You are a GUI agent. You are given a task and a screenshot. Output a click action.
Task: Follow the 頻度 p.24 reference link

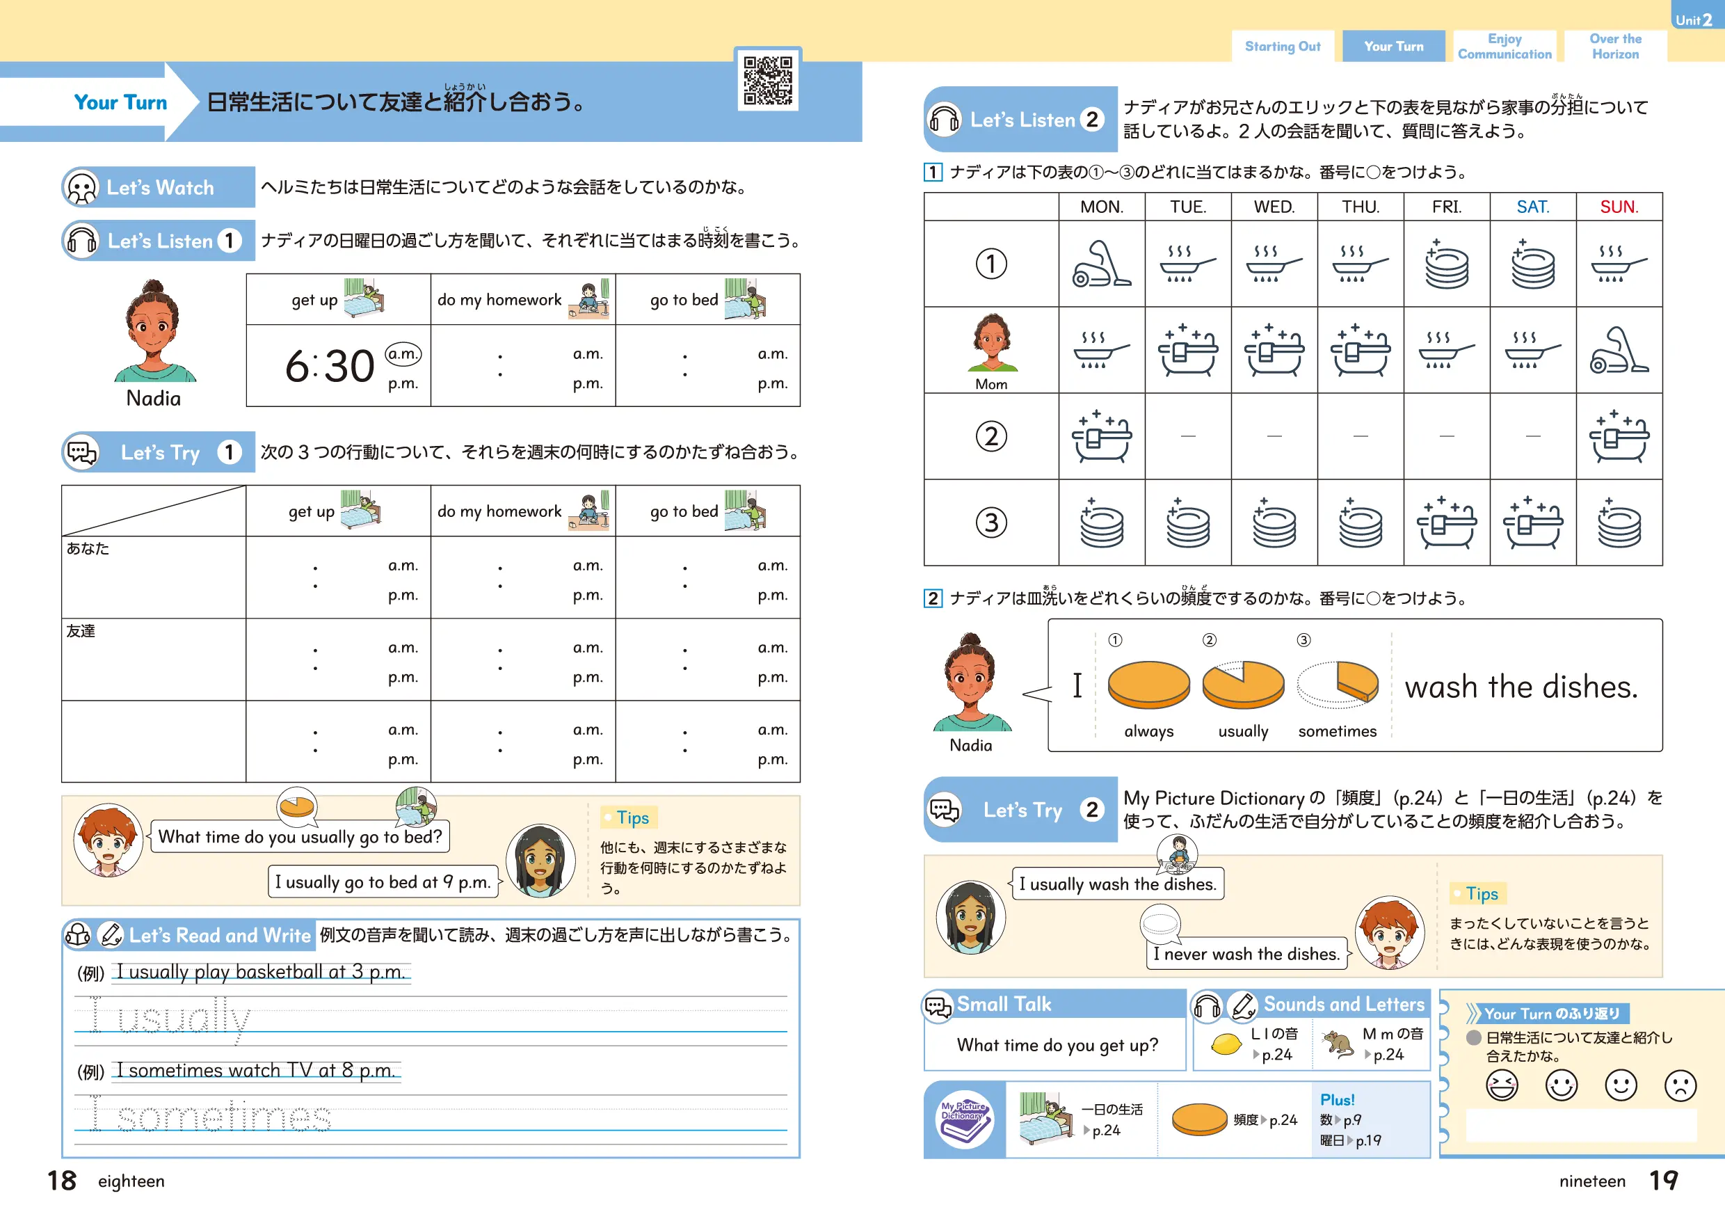click(1265, 1120)
